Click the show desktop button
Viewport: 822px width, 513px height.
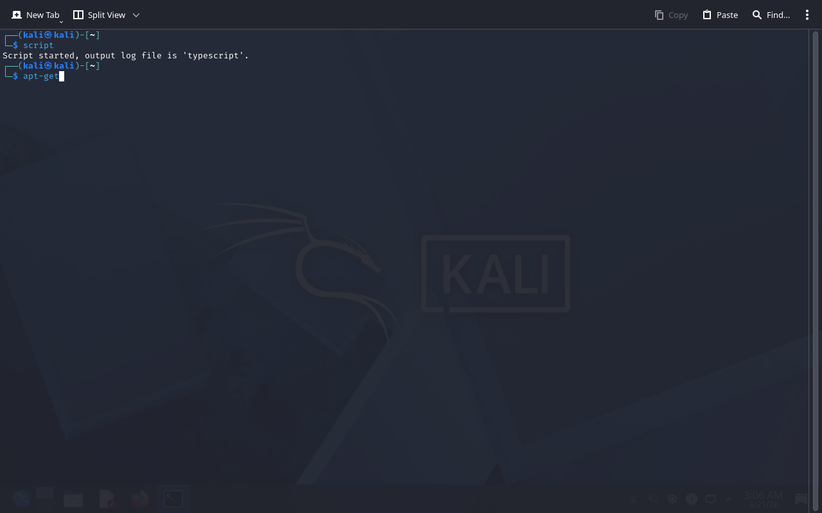[x=801, y=499]
